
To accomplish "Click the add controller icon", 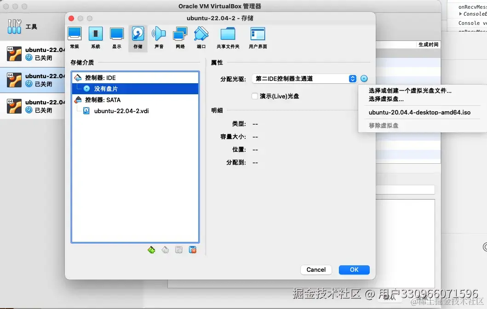I will (151, 250).
